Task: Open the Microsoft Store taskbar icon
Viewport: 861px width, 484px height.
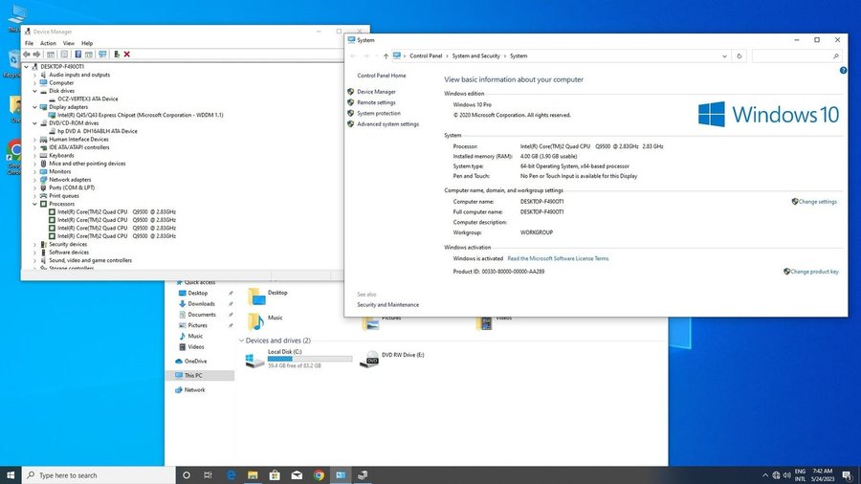Action: [275, 474]
